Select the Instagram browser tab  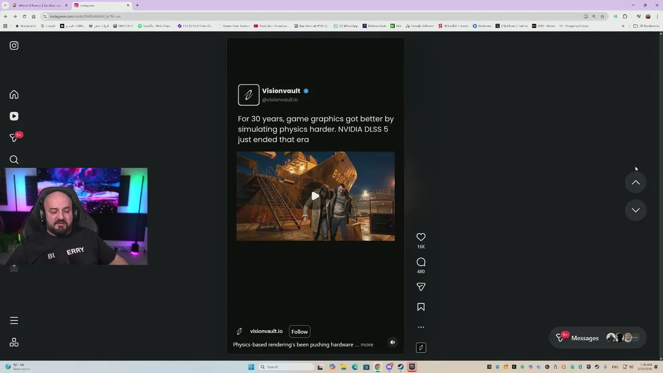point(101,5)
